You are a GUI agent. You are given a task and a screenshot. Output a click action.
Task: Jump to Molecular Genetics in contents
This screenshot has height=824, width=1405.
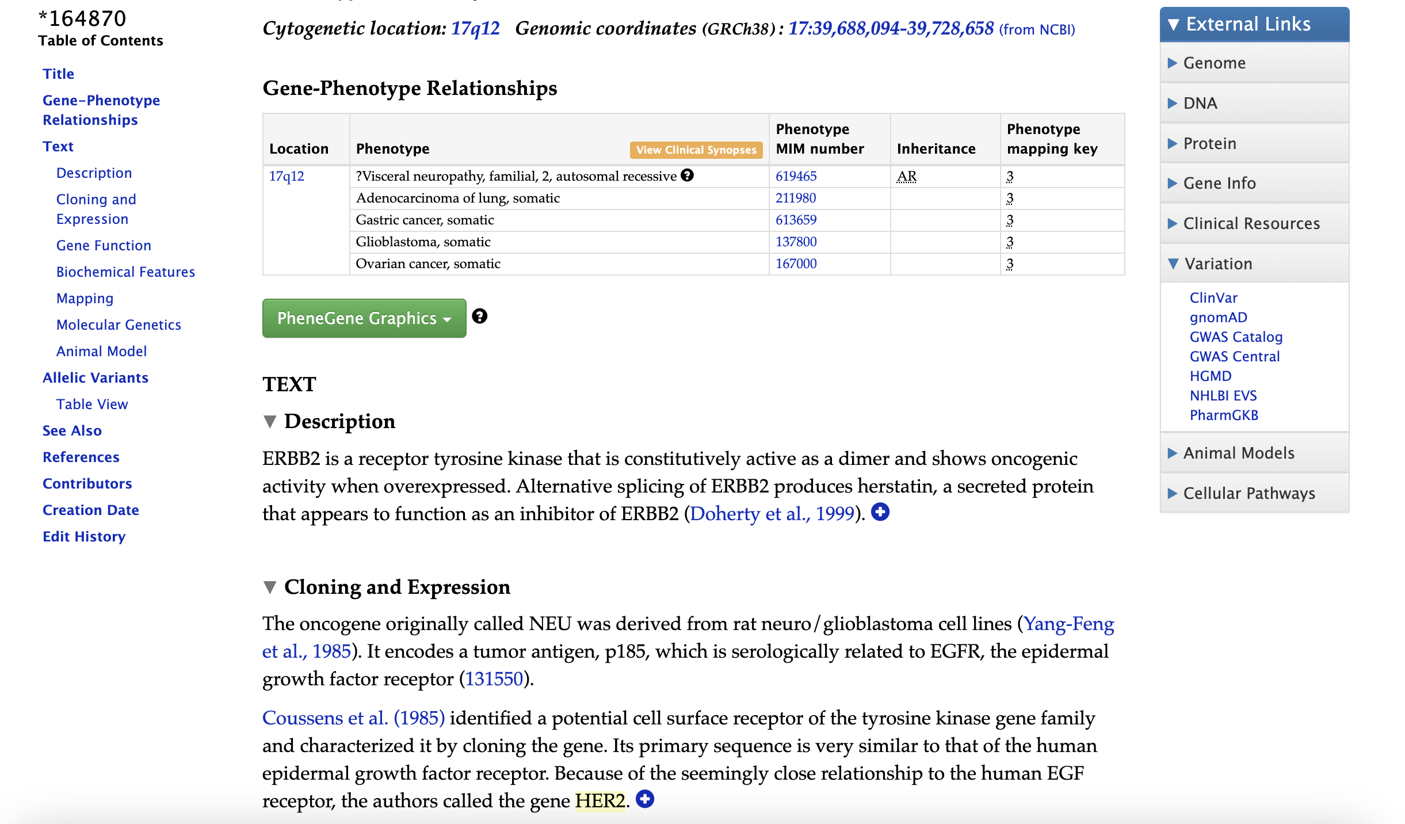119,325
